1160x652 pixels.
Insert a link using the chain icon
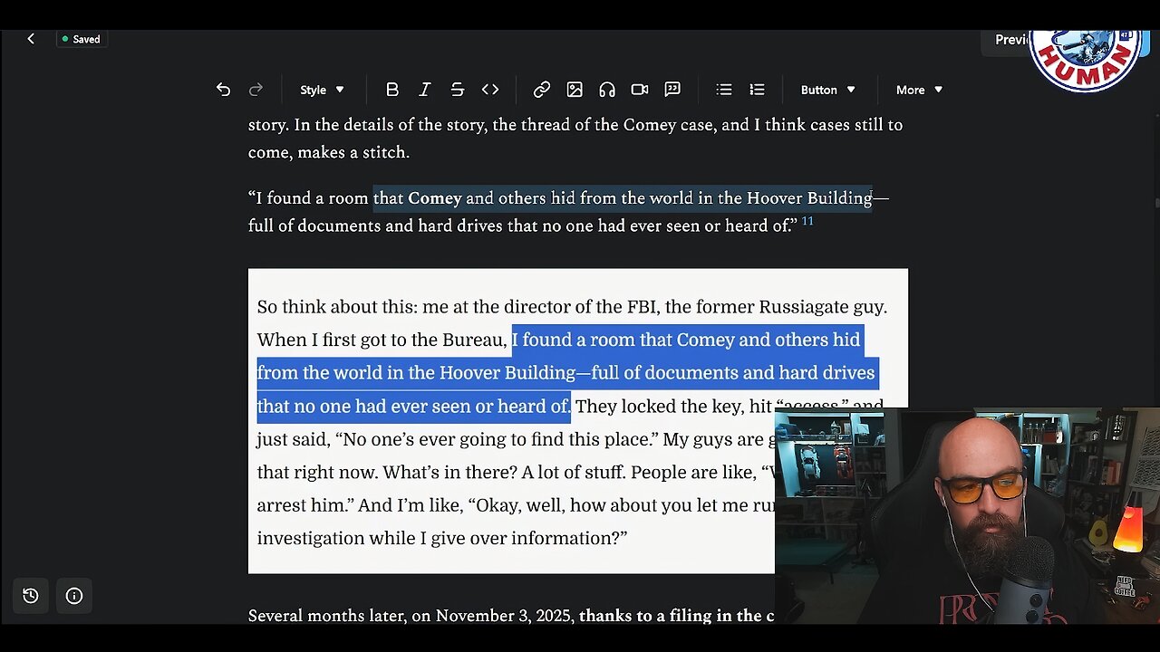coord(542,90)
